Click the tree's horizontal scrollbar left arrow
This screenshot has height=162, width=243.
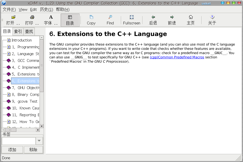tap(3, 130)
